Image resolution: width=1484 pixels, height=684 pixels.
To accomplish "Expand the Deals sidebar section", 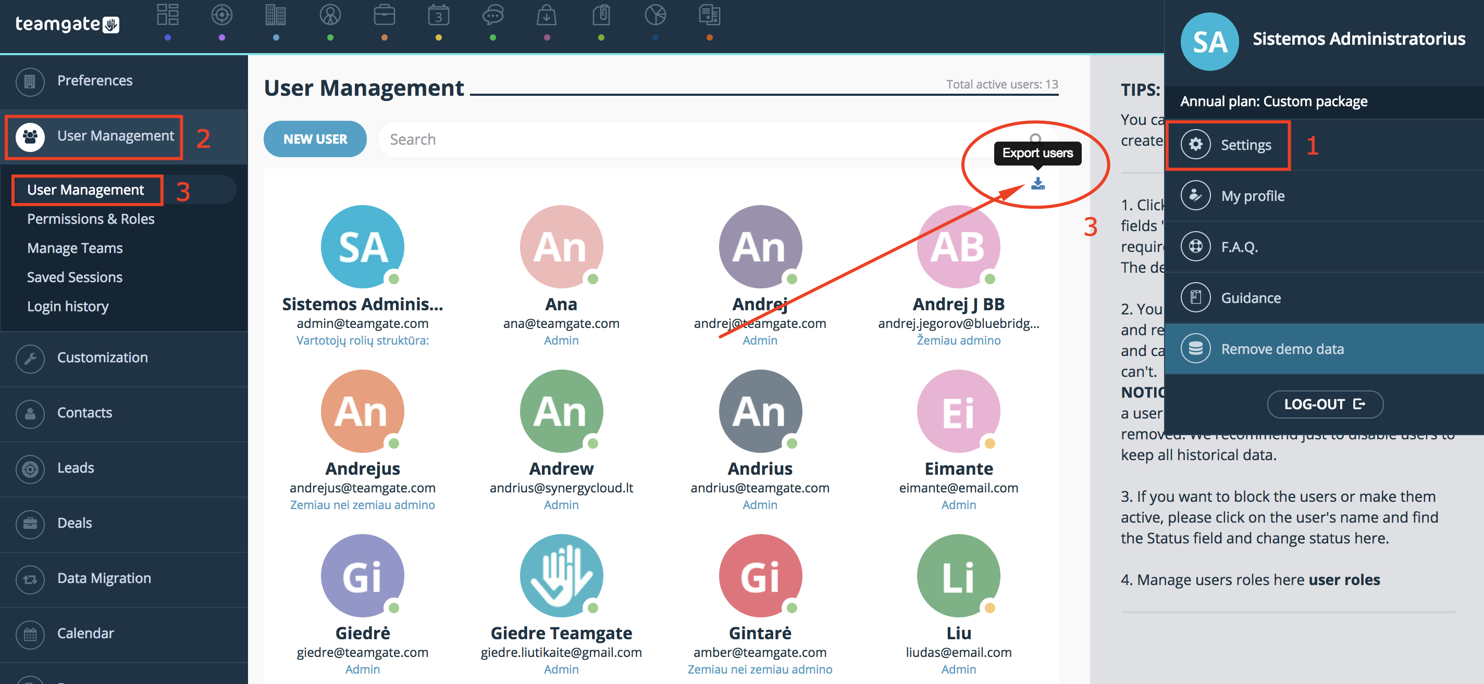I will 124,524.
